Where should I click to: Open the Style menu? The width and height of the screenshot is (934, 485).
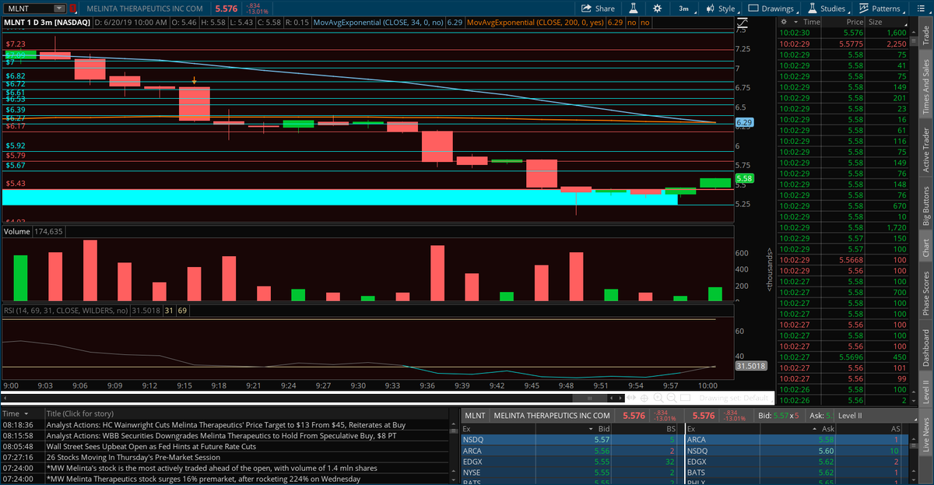pyautogui.click(x=721, y=9)
